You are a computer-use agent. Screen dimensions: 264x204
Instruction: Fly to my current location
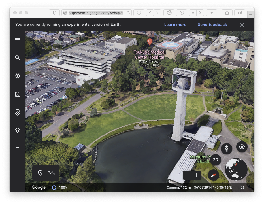pyautogui.click(x=242, y=147)
